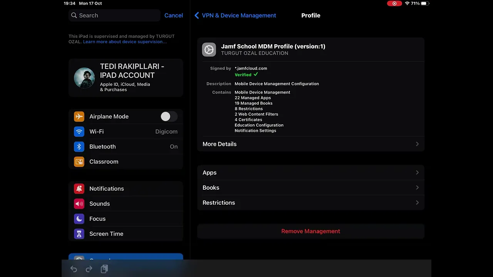The width and height of the screenshot is (493, 277).
Task: Click the red screen recording indicator
Action: click(394, 3)
